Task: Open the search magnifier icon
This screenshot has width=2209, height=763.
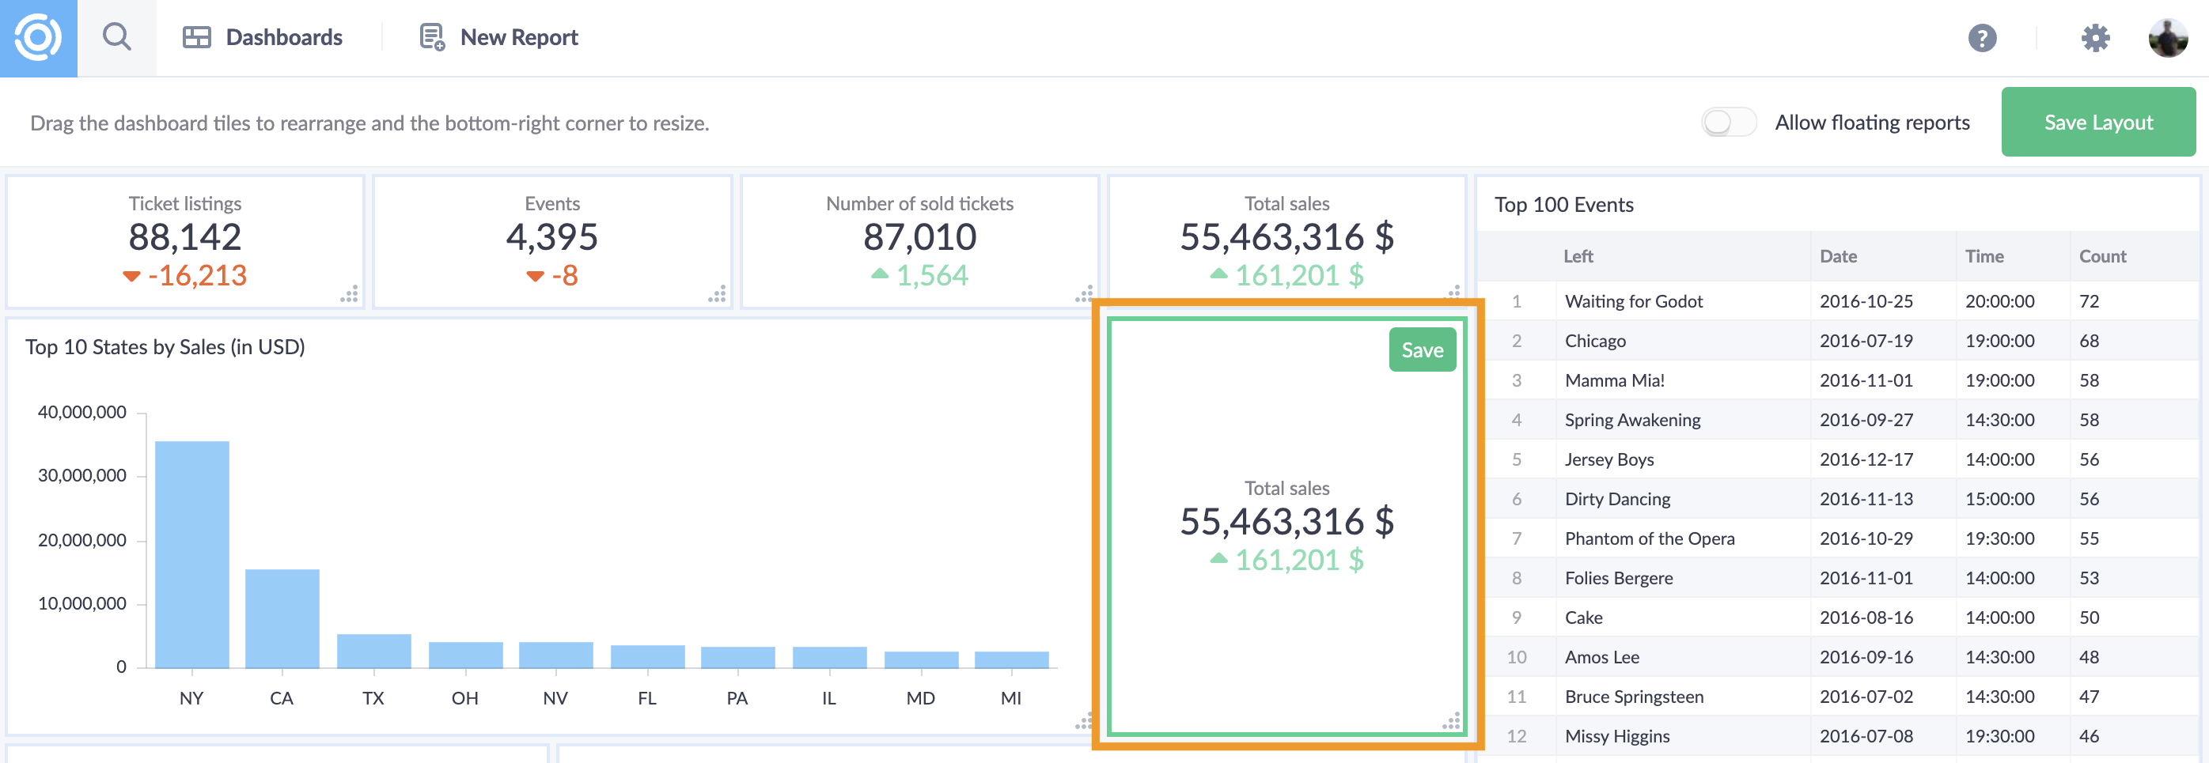Action: click(x=116, y=37)
